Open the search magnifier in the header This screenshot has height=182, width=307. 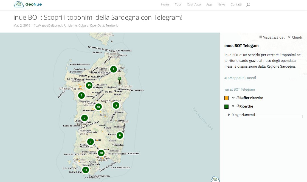pos(248,4)
